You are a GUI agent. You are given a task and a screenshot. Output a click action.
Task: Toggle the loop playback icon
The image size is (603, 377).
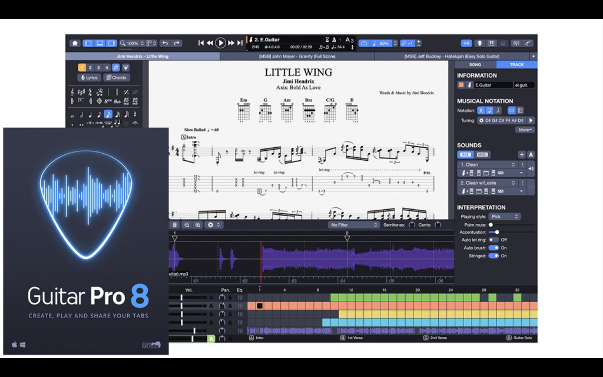tap(364, 43)
